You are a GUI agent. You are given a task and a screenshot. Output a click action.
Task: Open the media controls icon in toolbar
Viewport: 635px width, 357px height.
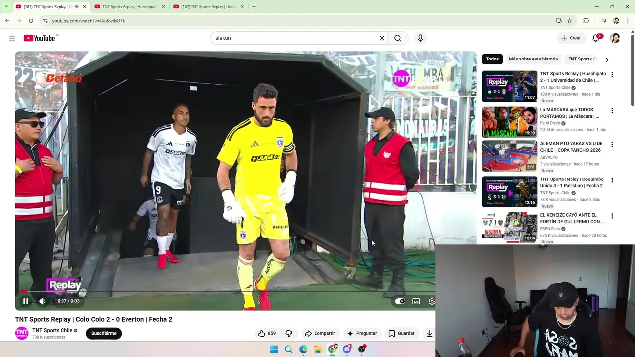(x=604, y=21)
